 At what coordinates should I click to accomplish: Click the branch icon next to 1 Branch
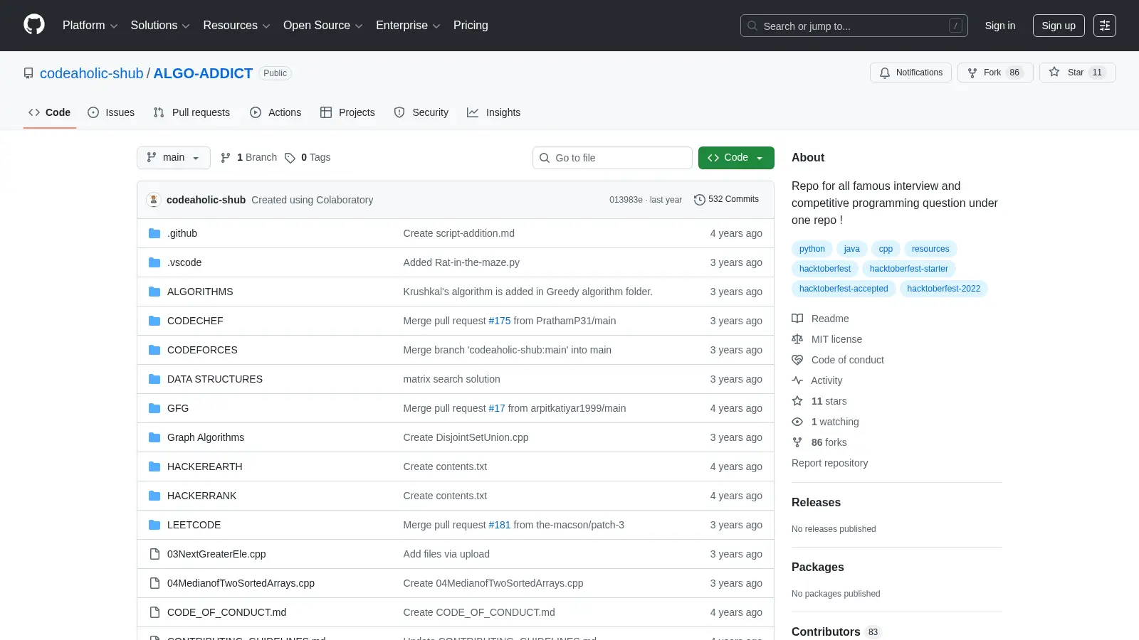pyautogui.click(x=226, y=158)
